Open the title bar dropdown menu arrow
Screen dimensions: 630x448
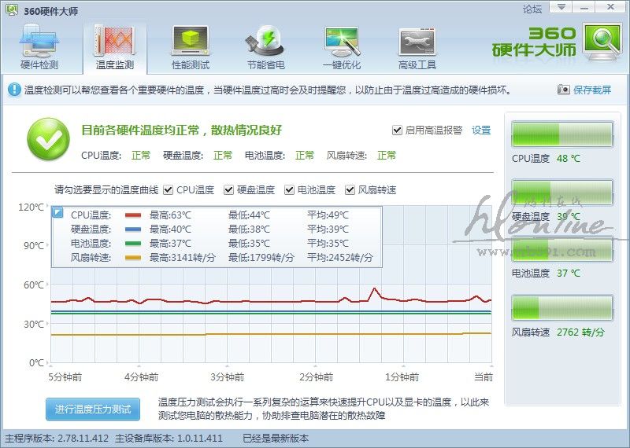point(560,7)
